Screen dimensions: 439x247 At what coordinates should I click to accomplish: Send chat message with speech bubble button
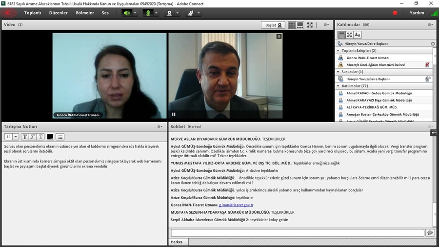coord(430,233)
